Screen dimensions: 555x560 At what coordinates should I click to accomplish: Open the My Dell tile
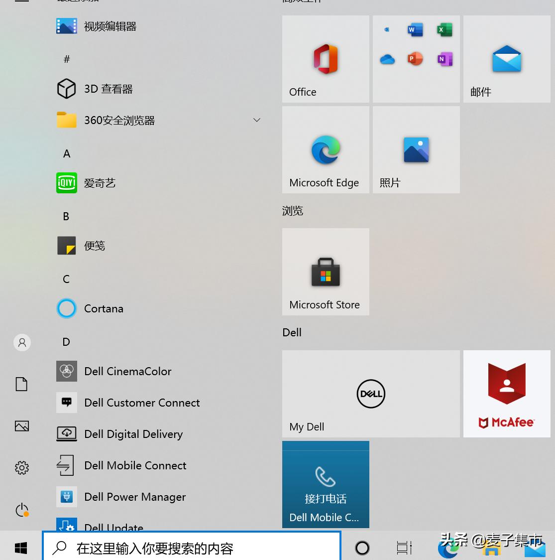(371, 394)
